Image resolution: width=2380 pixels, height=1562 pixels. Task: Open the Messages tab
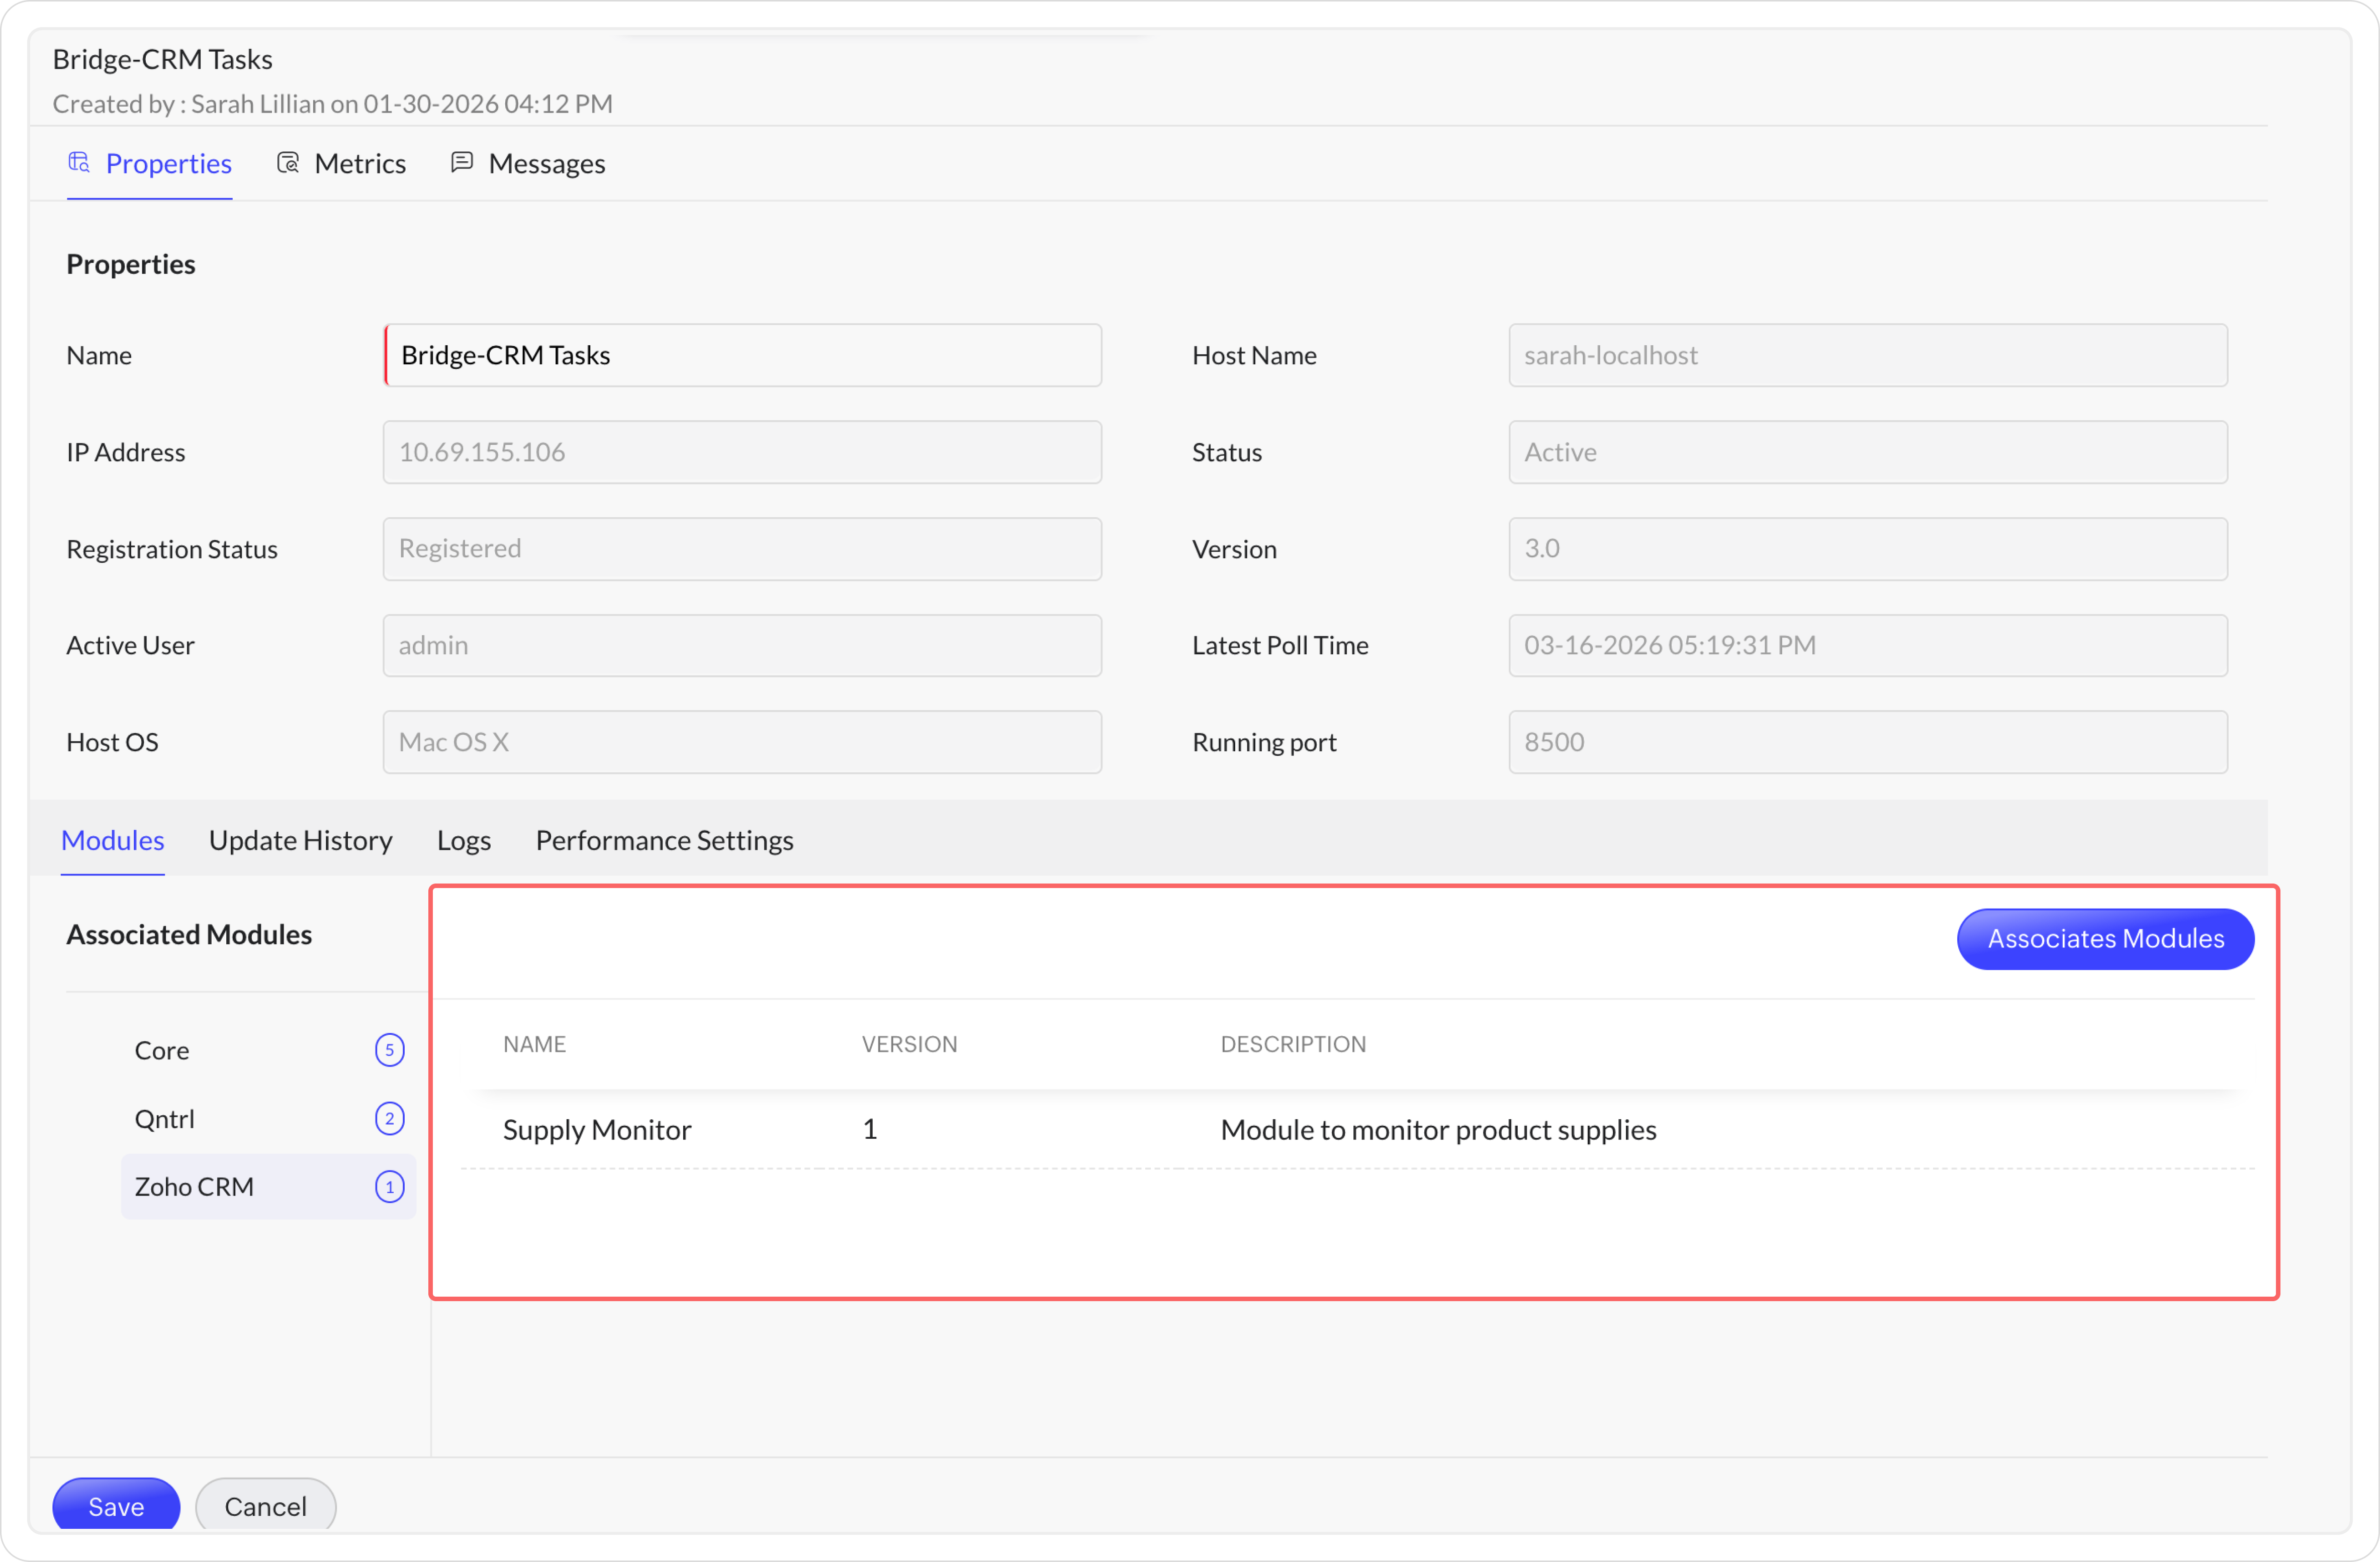pos(546,163)
